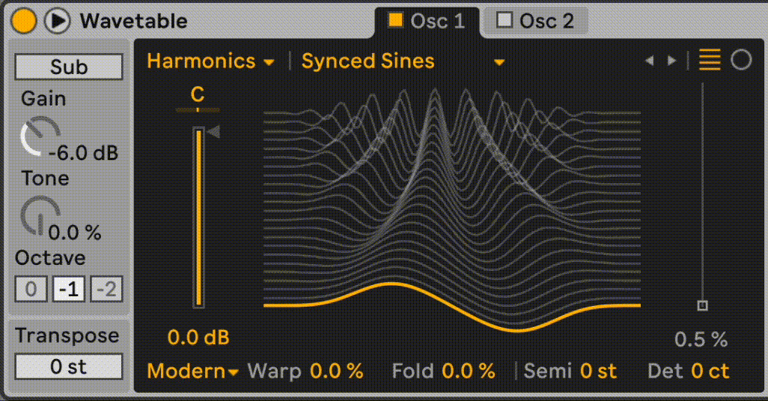Open the Synced Sines wavetable dropdown

tap(403, 61)
